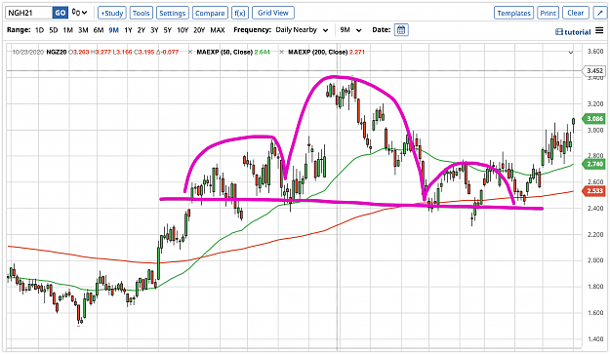Open the tutorial link
The image size is (610, 354).
[574, 32]
